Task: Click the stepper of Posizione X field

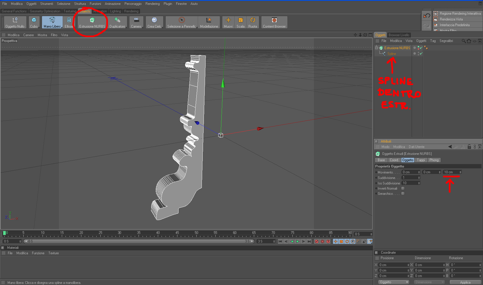Action: point(408,265)
